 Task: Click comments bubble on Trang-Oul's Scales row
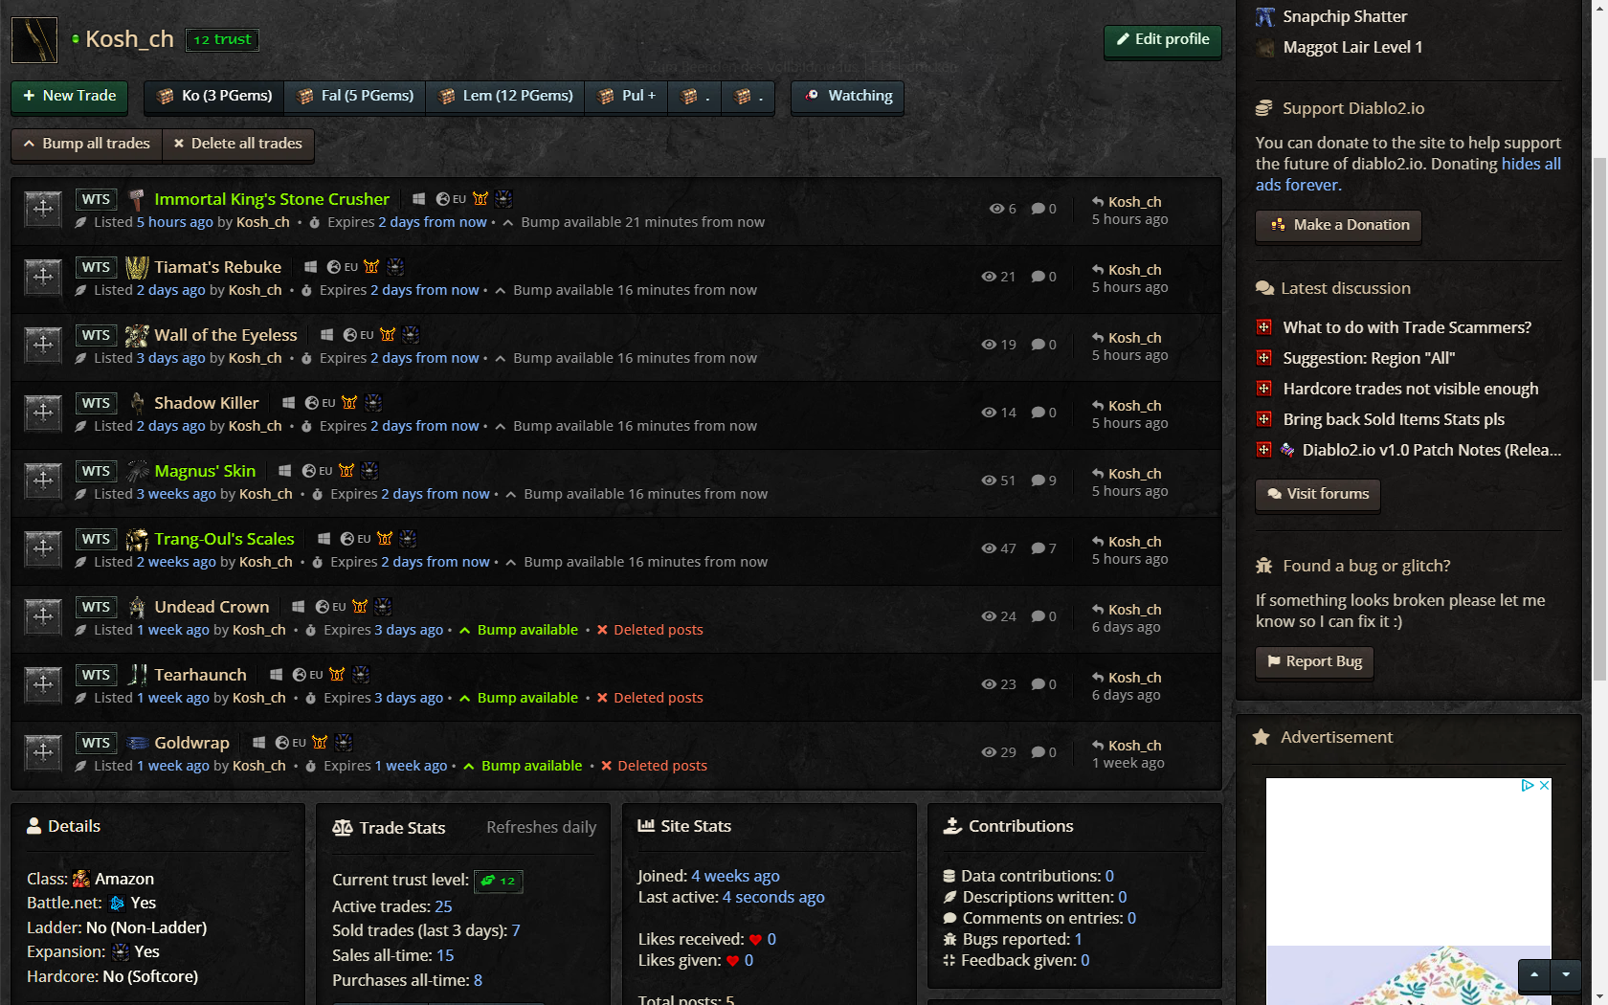pyautogui.click(x=1038, y=548)
